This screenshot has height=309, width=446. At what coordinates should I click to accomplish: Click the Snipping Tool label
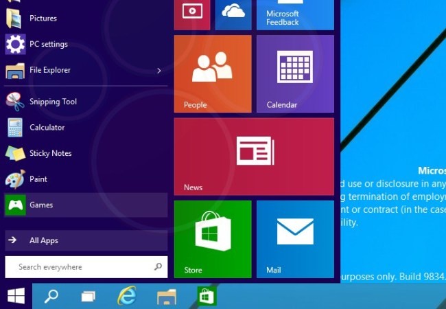[x=54, y=102]
